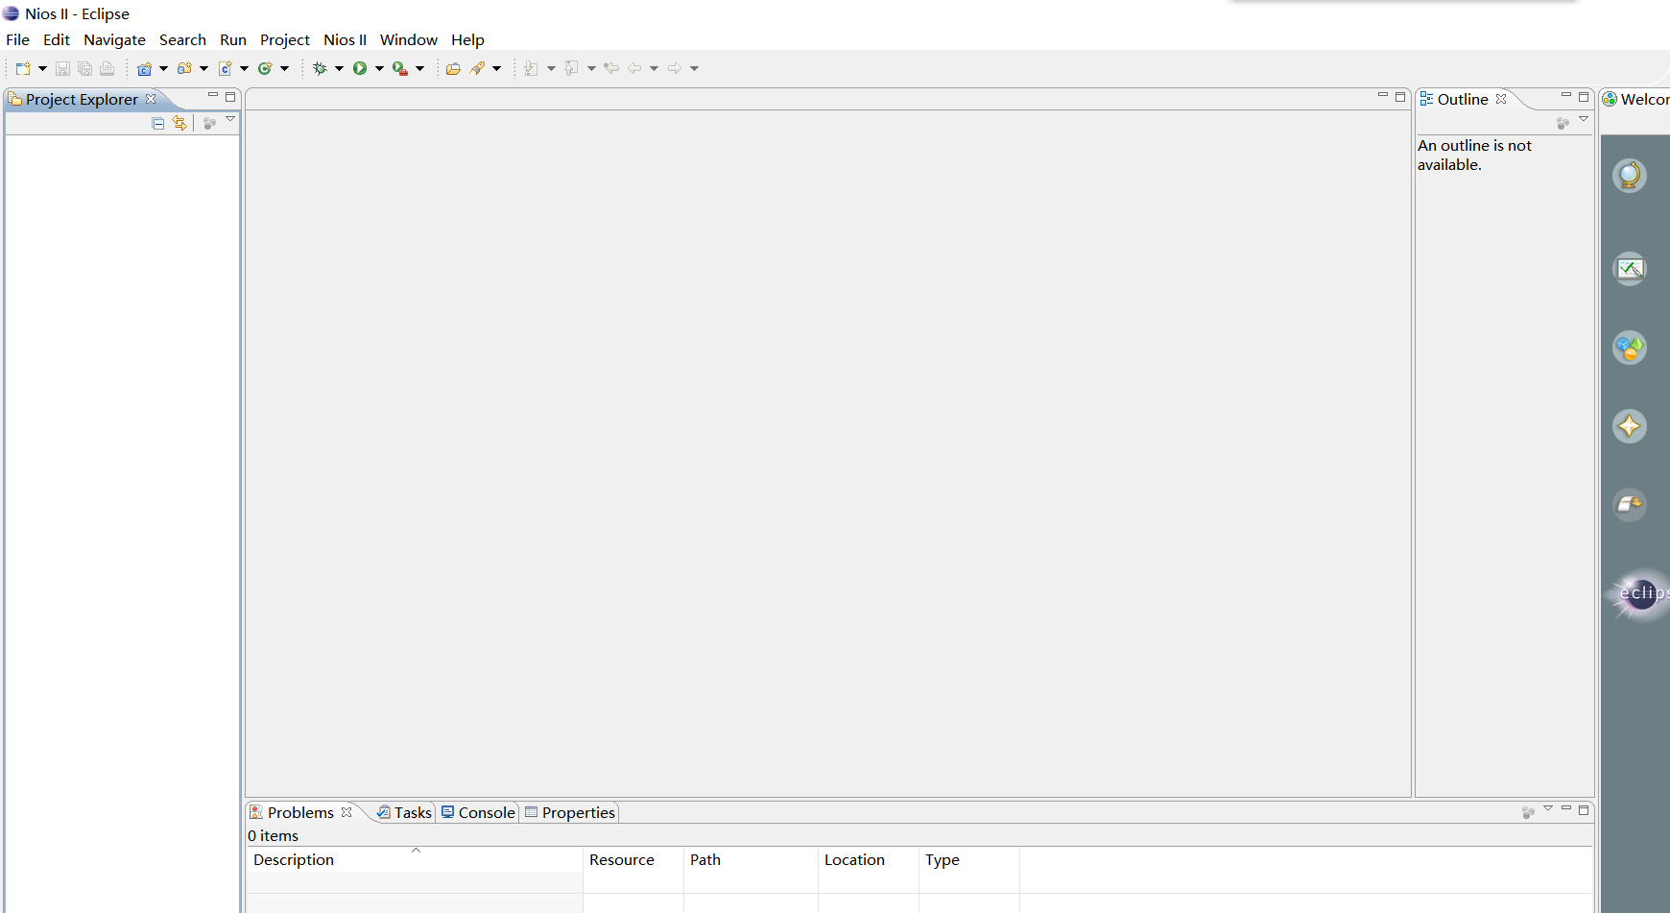Sort by the Resource column header
This screenshot has height=913, width=1670.
coord(633,859)
